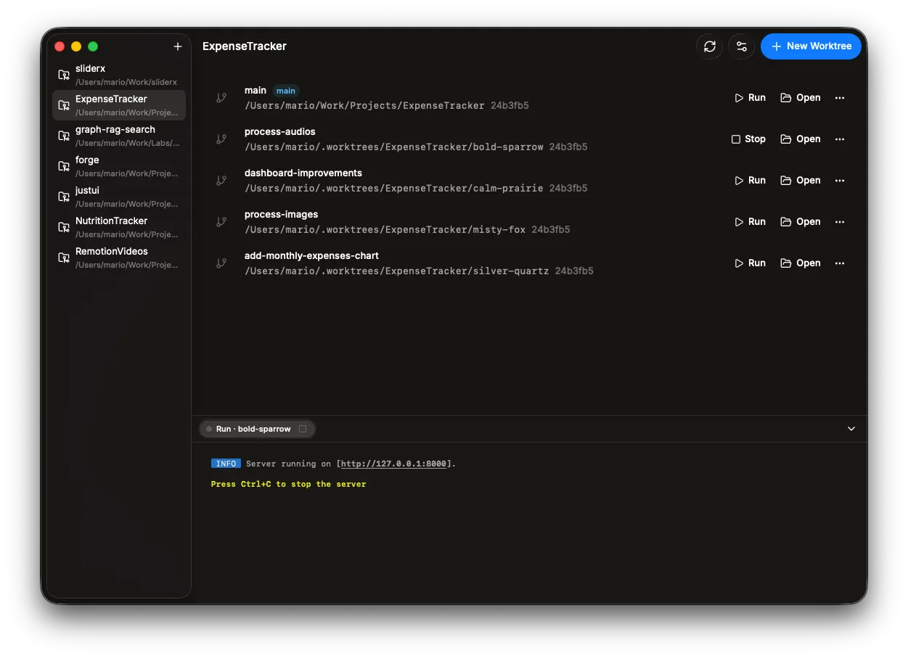908x658 pixels.
Task: Open the process-images worktree folder
Action: pos(801,222)
